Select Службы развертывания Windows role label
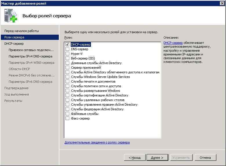The height and width of the screenshot is (166, 226). click(95, 91)
